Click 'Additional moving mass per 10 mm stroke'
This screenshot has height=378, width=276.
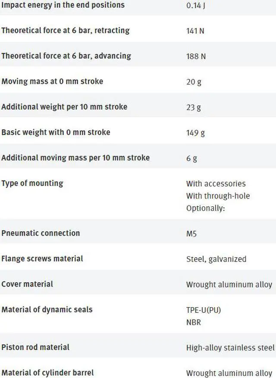[75, 157]
